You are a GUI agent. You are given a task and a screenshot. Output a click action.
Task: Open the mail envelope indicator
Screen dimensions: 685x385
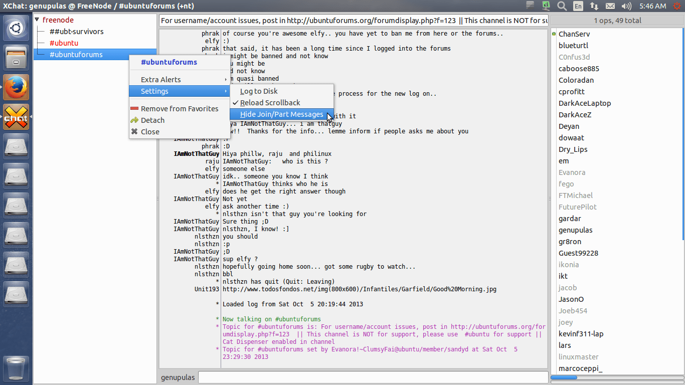point(610,6)
